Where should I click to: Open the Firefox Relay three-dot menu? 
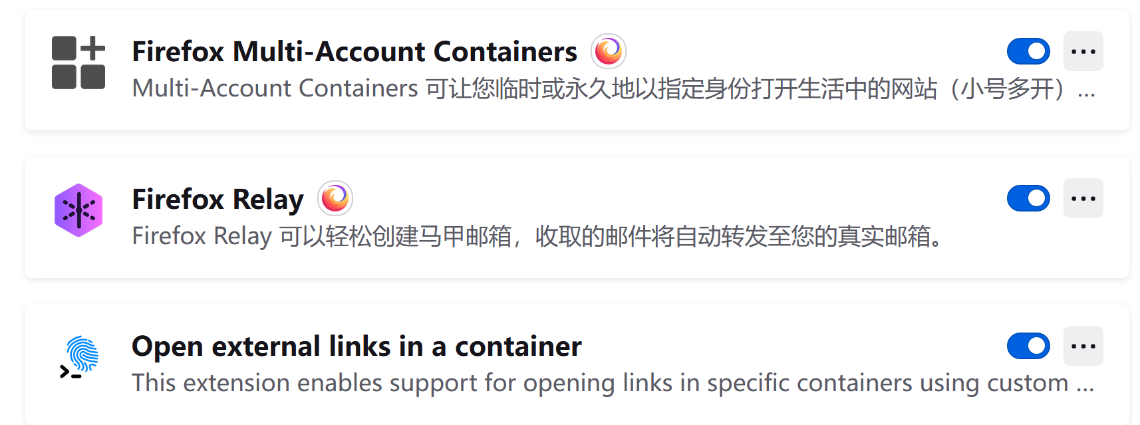point(1083,198)
